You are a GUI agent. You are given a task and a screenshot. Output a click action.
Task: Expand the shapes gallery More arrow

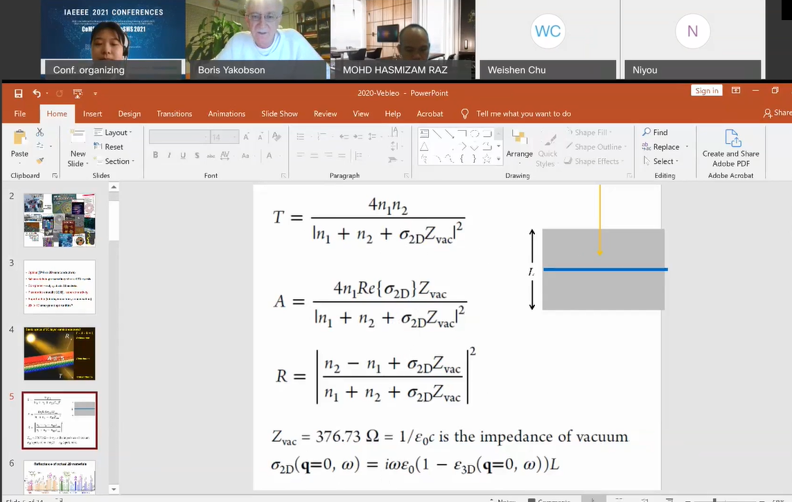pyautogui.click(x=498, y=159)
